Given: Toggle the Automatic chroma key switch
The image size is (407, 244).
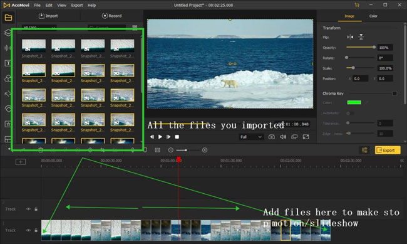Looking at the screenshot, I should click(x=350, y=113).
